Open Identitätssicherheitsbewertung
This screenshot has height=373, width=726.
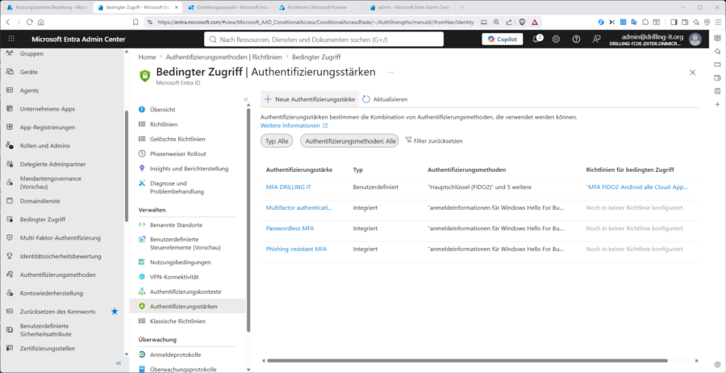(x=60, y=256)
